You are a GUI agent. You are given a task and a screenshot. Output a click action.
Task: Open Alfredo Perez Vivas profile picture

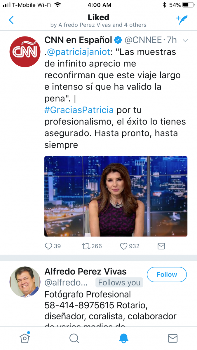(25, 282)
